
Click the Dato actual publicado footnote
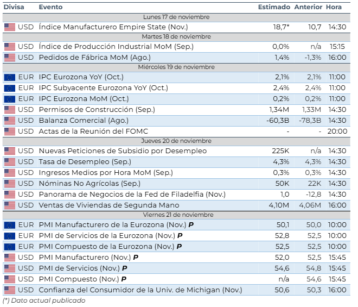(x=44, y=300)
